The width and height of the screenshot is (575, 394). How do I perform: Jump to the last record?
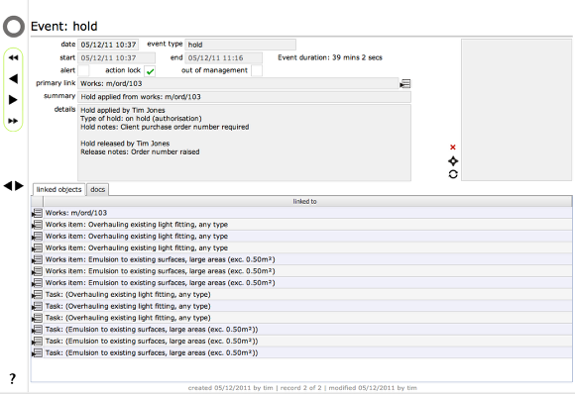[13, 121]
